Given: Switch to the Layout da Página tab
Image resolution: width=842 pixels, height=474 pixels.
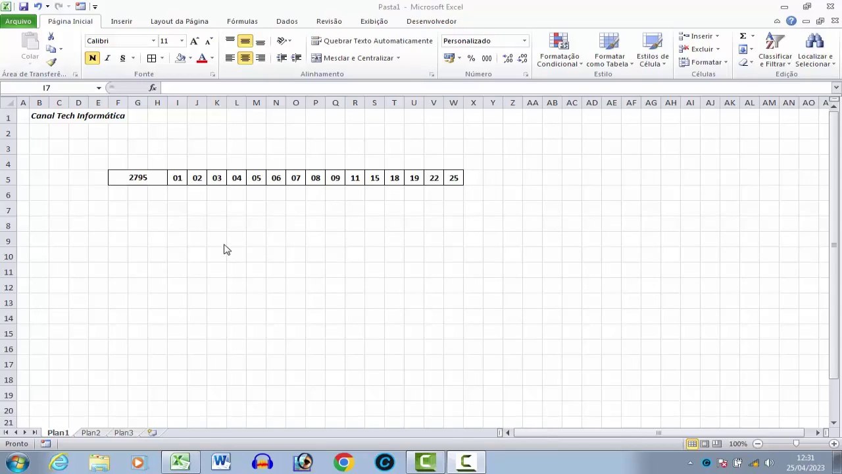Looking at the screenshot, I should click(179, 21).
